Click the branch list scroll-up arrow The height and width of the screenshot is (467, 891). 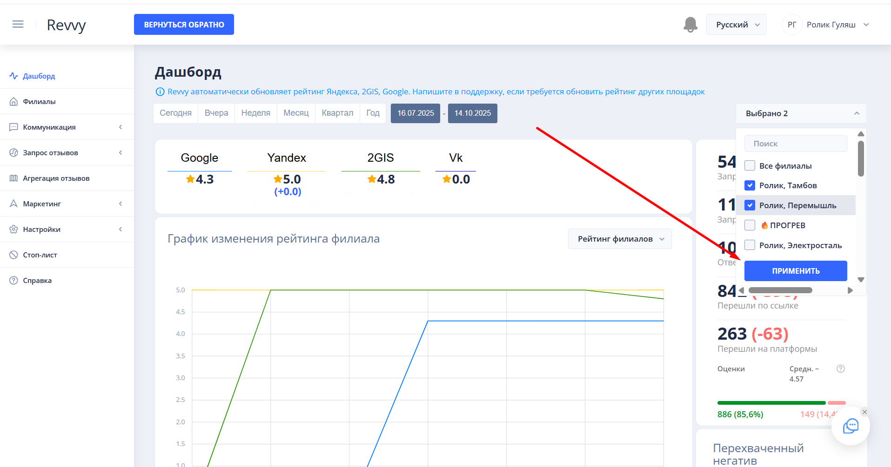(x=861, y=134)
